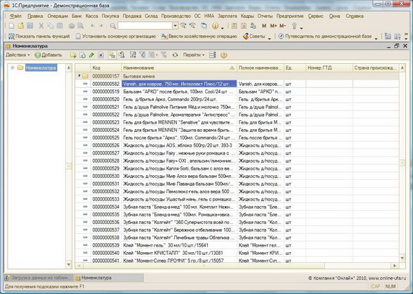Open the Calculator icon
413x294 pixels.
pyautogui.click(x=234, y=25)
